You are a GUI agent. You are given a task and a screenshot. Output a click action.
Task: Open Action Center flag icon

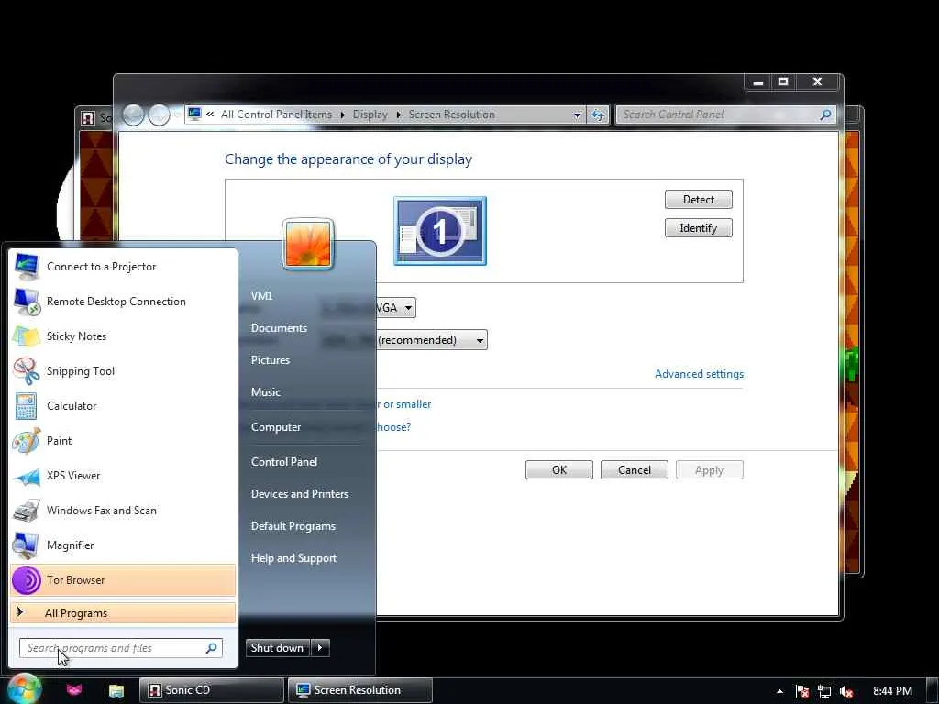(x=802, y=691)
